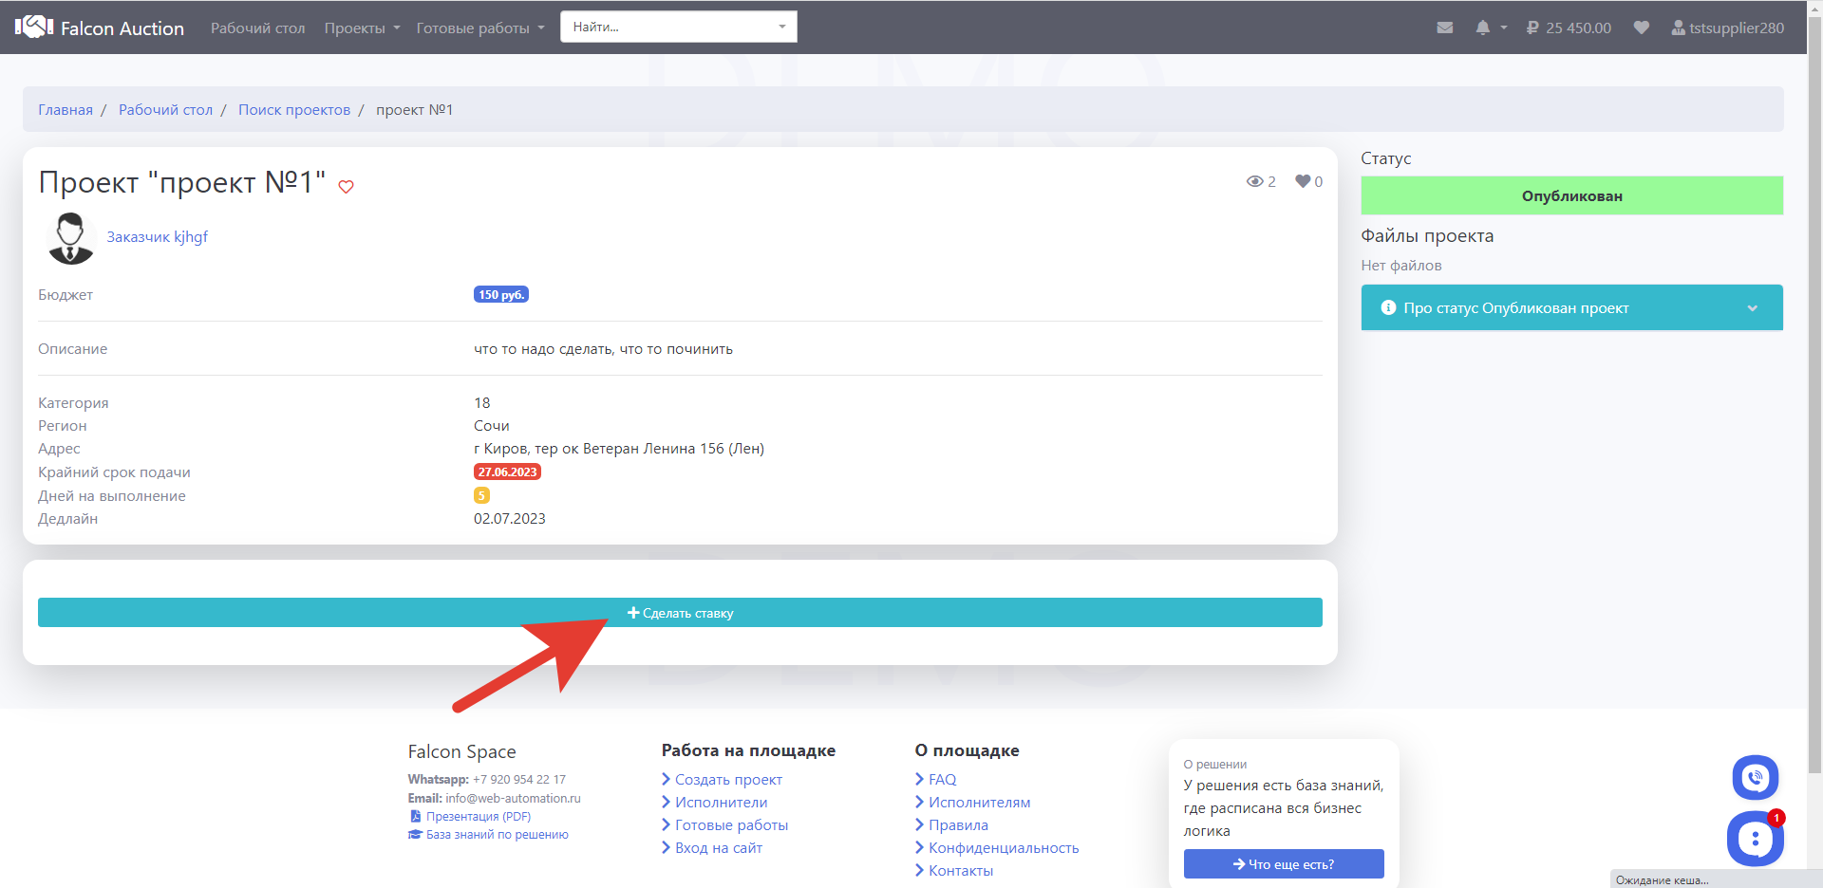The height and width of the screenshot is (888, 1823).
Task: Click the ruble balance 25 450.00
Action: (x=1569, y=28)
